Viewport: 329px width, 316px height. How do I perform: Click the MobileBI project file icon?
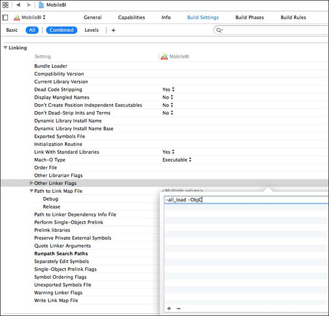click(41, 5)
